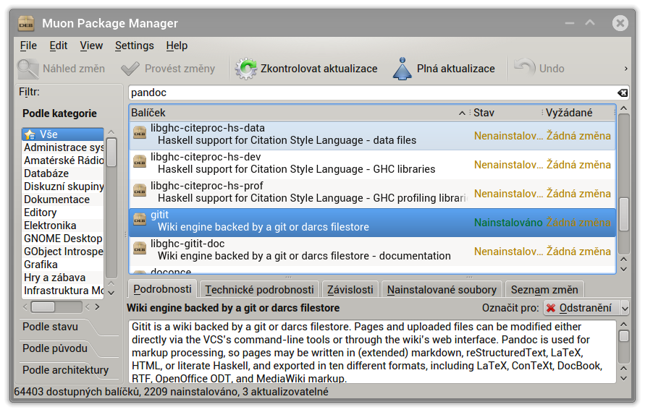The image size is (645, 412).
Task: Select the Grafika category
Action: click(62, 265)
